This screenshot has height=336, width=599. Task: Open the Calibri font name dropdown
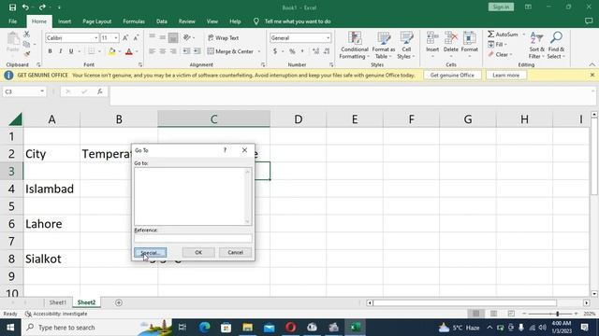click(x=95, y=38)
